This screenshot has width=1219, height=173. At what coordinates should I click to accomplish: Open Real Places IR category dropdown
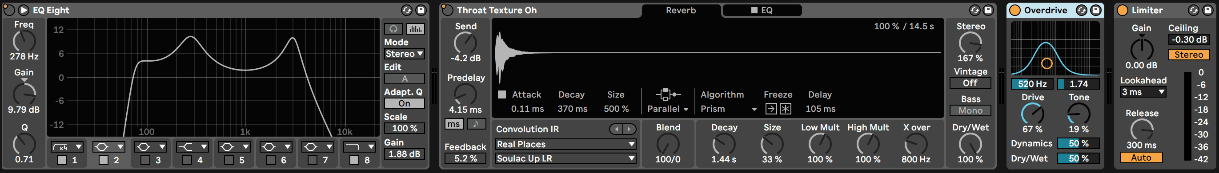tap(565, 144)
